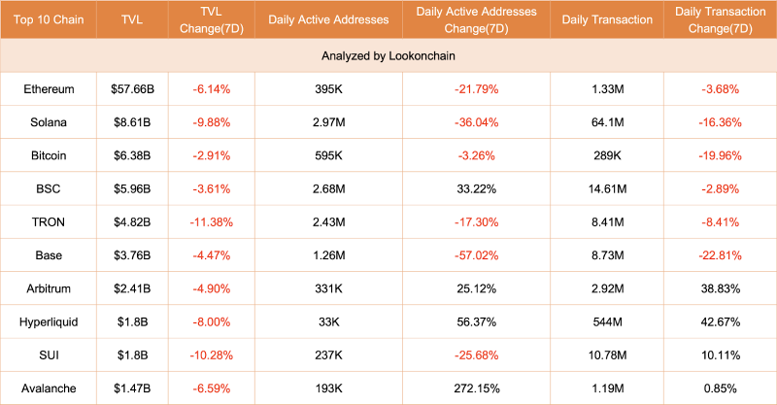Click the Daily Transaction column header
Viewport: 777px width, 405px height.
click(x=607, y=19)
